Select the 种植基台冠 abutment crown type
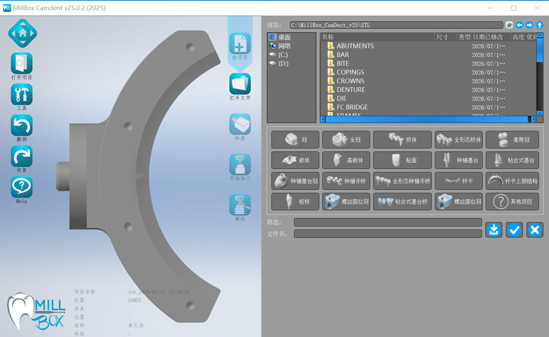This screenshot has width=549, height=337. tap(295, 181)
